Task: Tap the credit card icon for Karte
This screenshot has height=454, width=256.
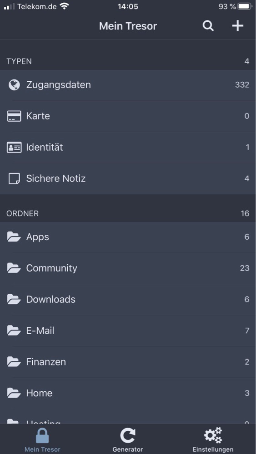Action: [14, 116]
